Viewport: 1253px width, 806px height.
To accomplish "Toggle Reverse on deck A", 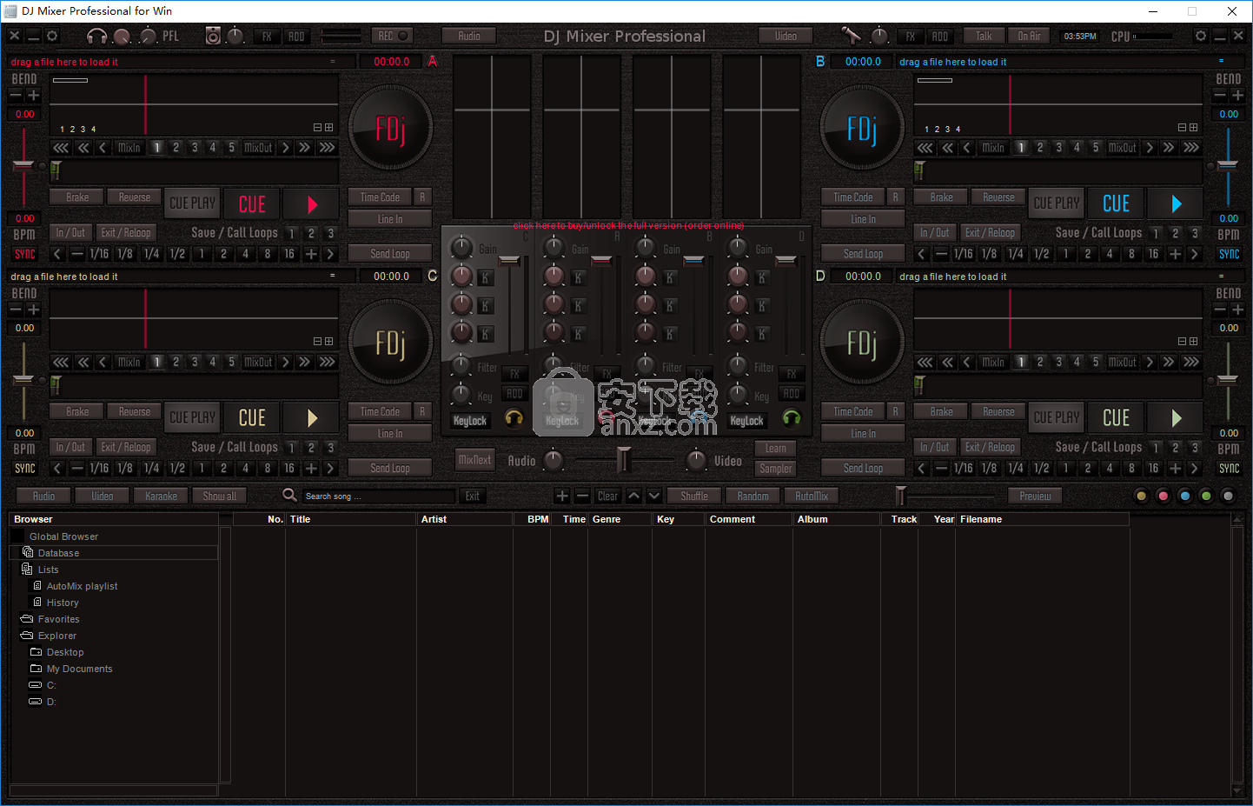I will click(x=135, y=197).
